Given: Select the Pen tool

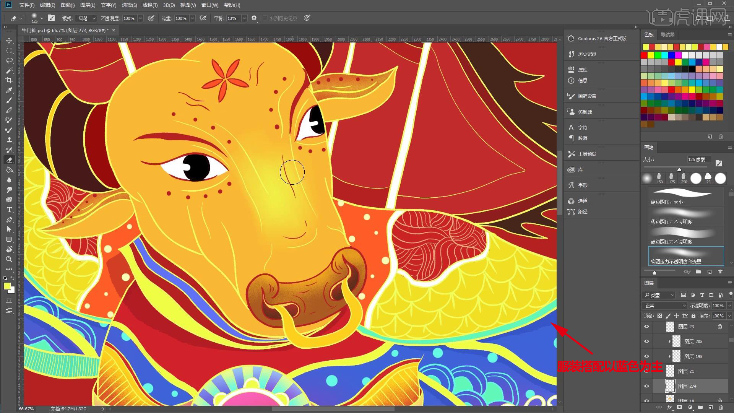Looking at the screenshot, I should click(x=9, y=220).
